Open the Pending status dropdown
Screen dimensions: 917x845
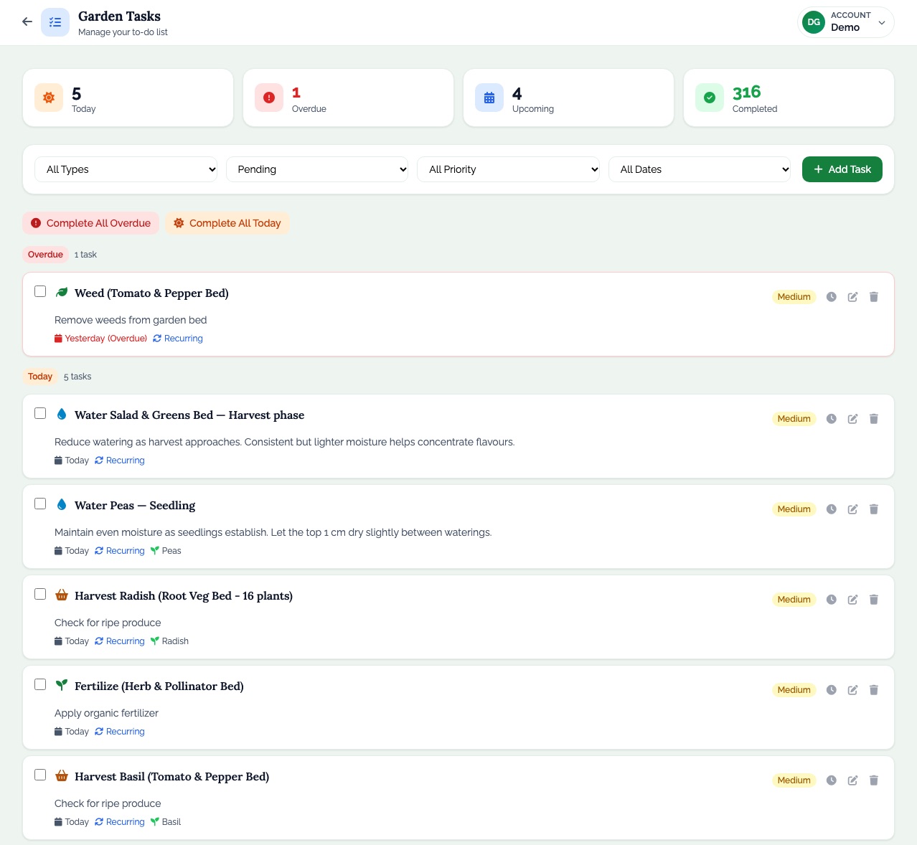click(x=317, y=169)
